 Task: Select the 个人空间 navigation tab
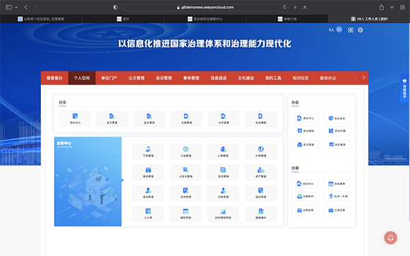coord(82,78)
